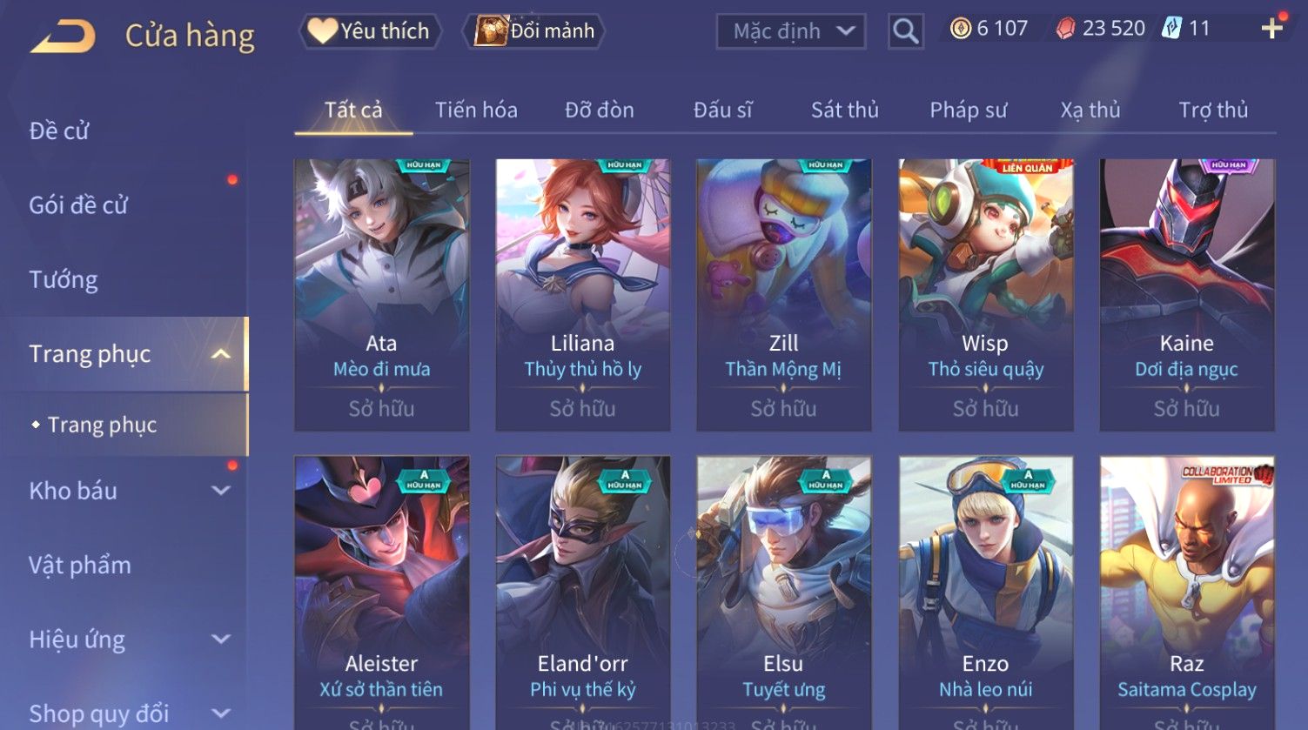Screen dimensions: 1308x730
Task: Open the search magnifier icon
Action: click(x=905, y=32)
